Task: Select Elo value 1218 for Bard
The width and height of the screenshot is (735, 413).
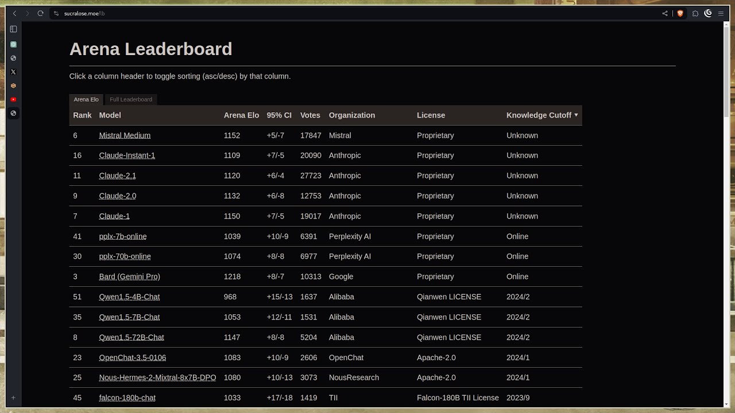Action: (232, 276)
